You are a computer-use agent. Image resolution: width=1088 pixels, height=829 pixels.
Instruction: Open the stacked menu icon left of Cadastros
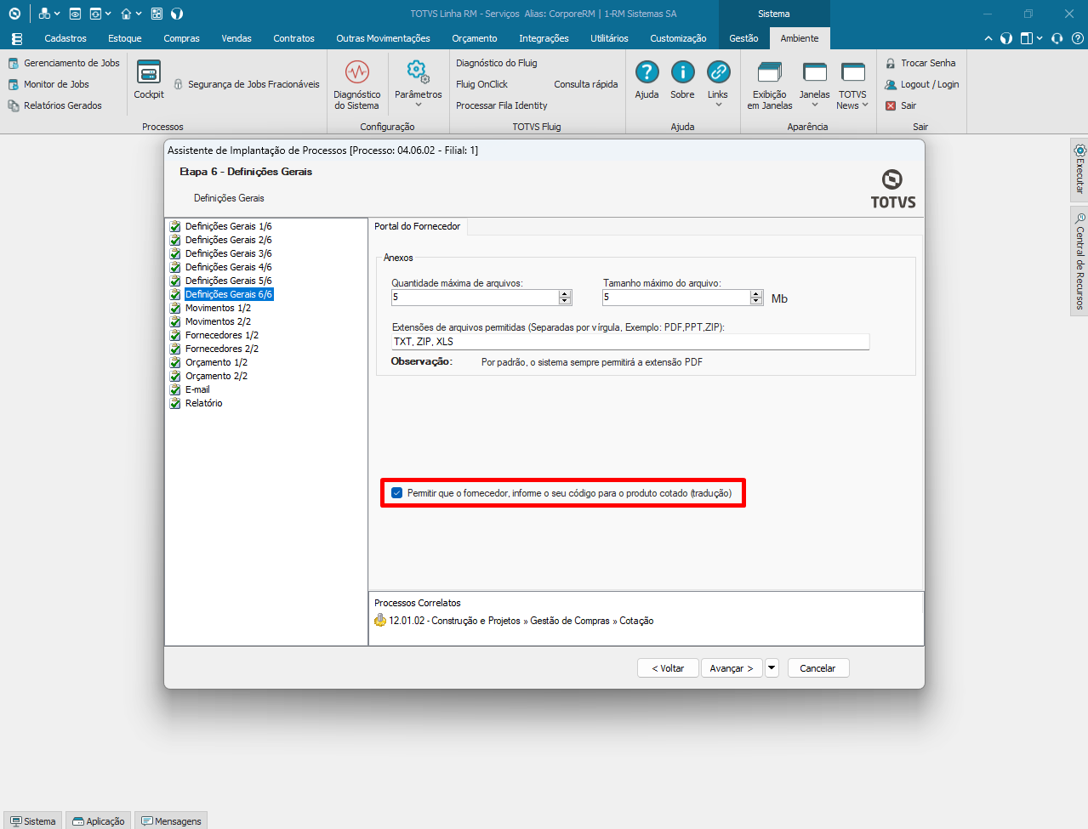coord(16,38)
